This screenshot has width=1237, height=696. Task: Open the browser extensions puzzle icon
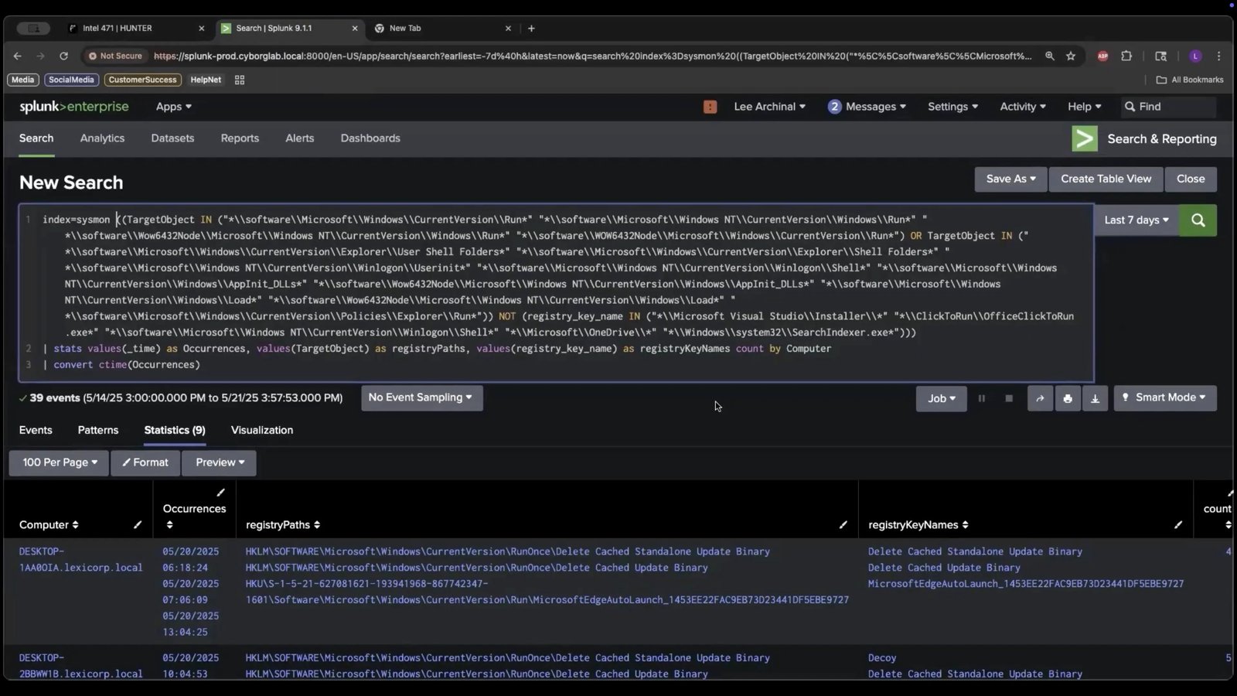coord(1126,56)
